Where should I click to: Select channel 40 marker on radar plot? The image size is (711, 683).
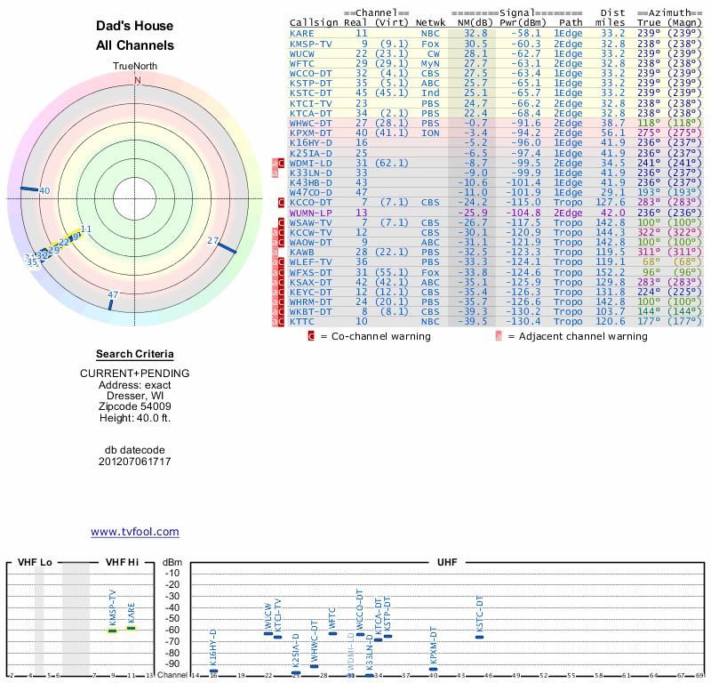[x=32, y=189]
